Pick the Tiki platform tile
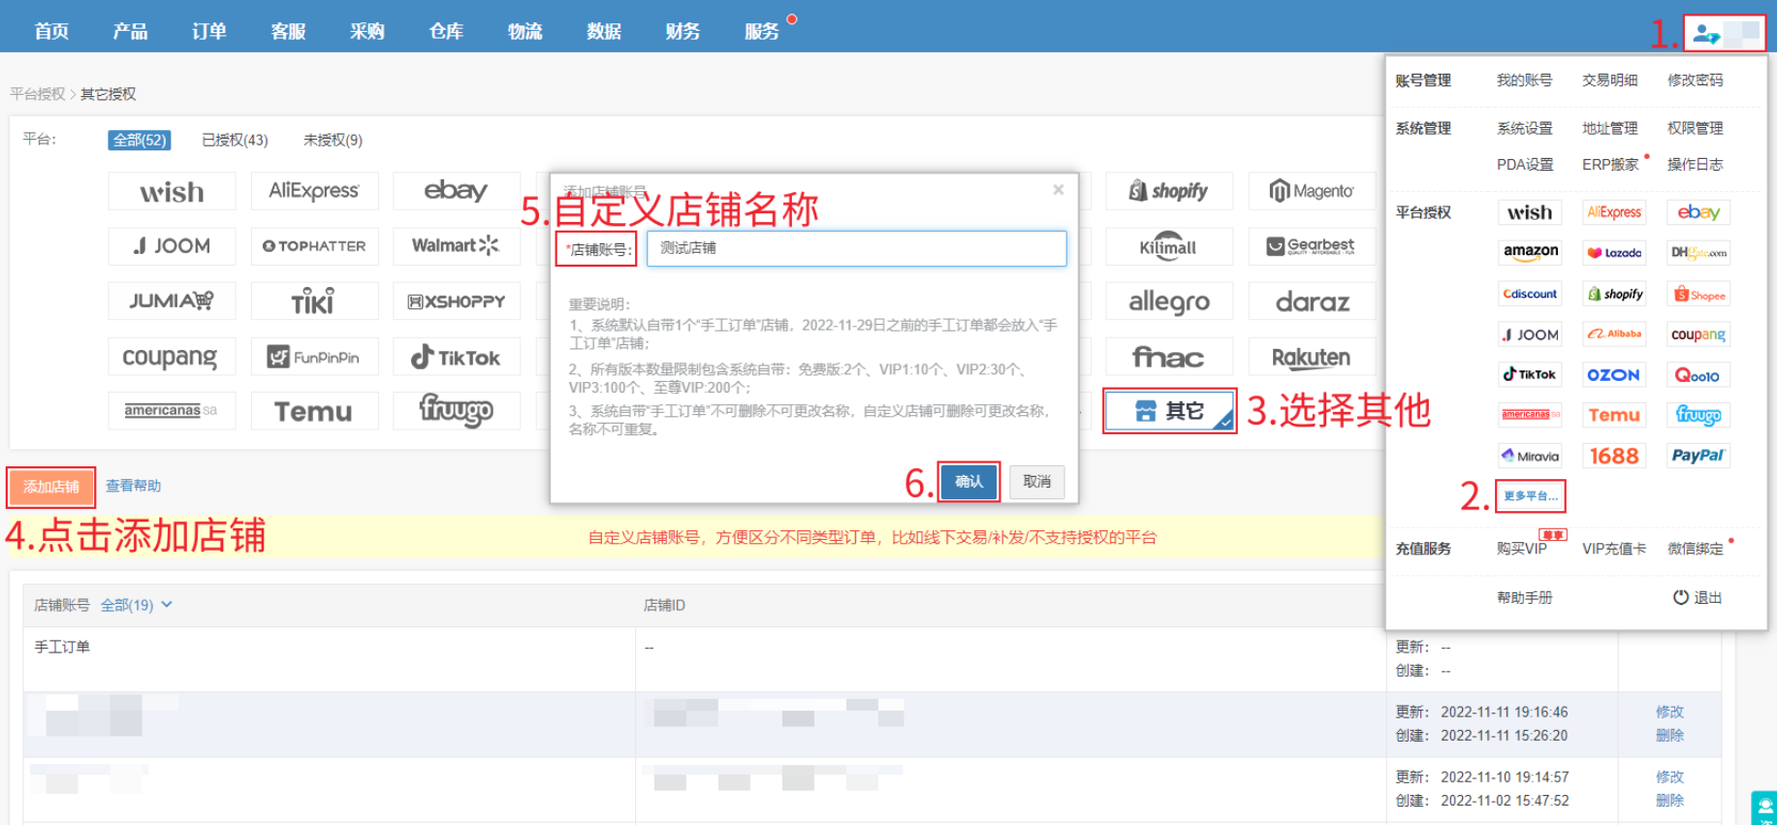 click(x=314, y=301)
